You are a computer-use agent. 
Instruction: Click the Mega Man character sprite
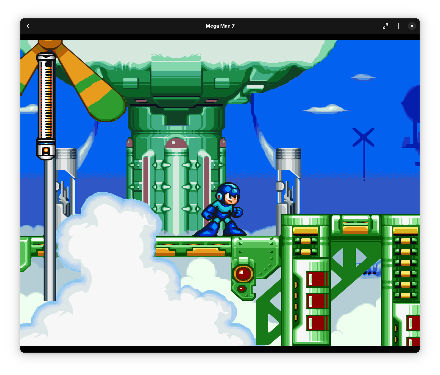tap(224, 210)
